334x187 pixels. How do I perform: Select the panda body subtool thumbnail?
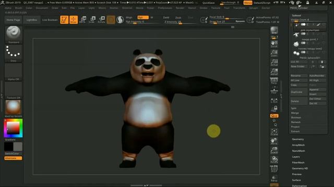(x=296, y=35)
